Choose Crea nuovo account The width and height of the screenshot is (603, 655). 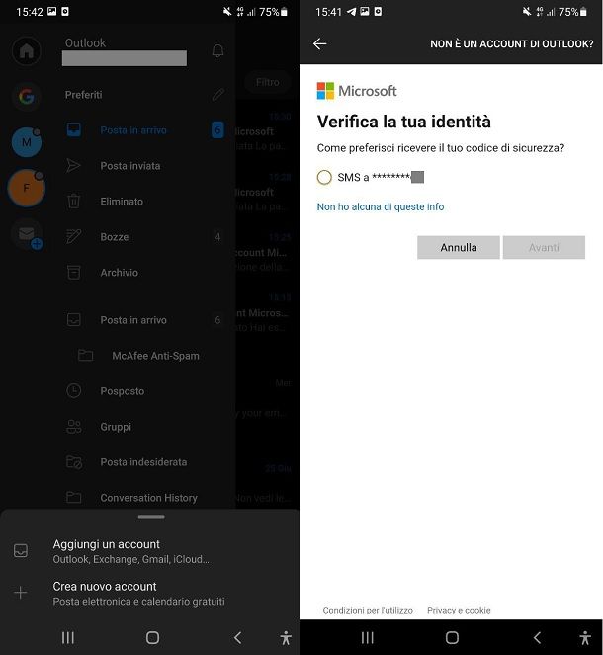coord(149,593)
